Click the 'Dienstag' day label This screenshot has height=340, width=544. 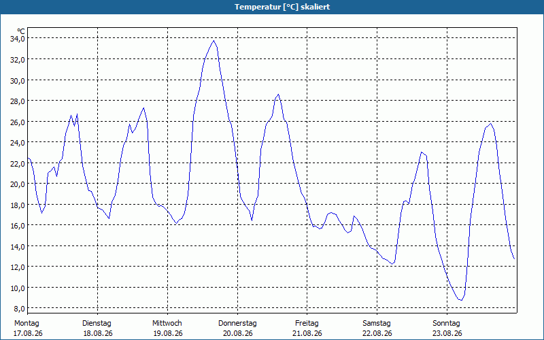[97, 324]
